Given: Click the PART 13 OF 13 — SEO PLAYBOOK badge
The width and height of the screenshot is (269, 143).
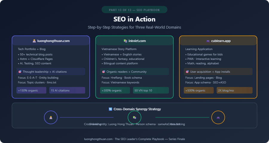Looking at the screenshot, I should click(134, 10).
